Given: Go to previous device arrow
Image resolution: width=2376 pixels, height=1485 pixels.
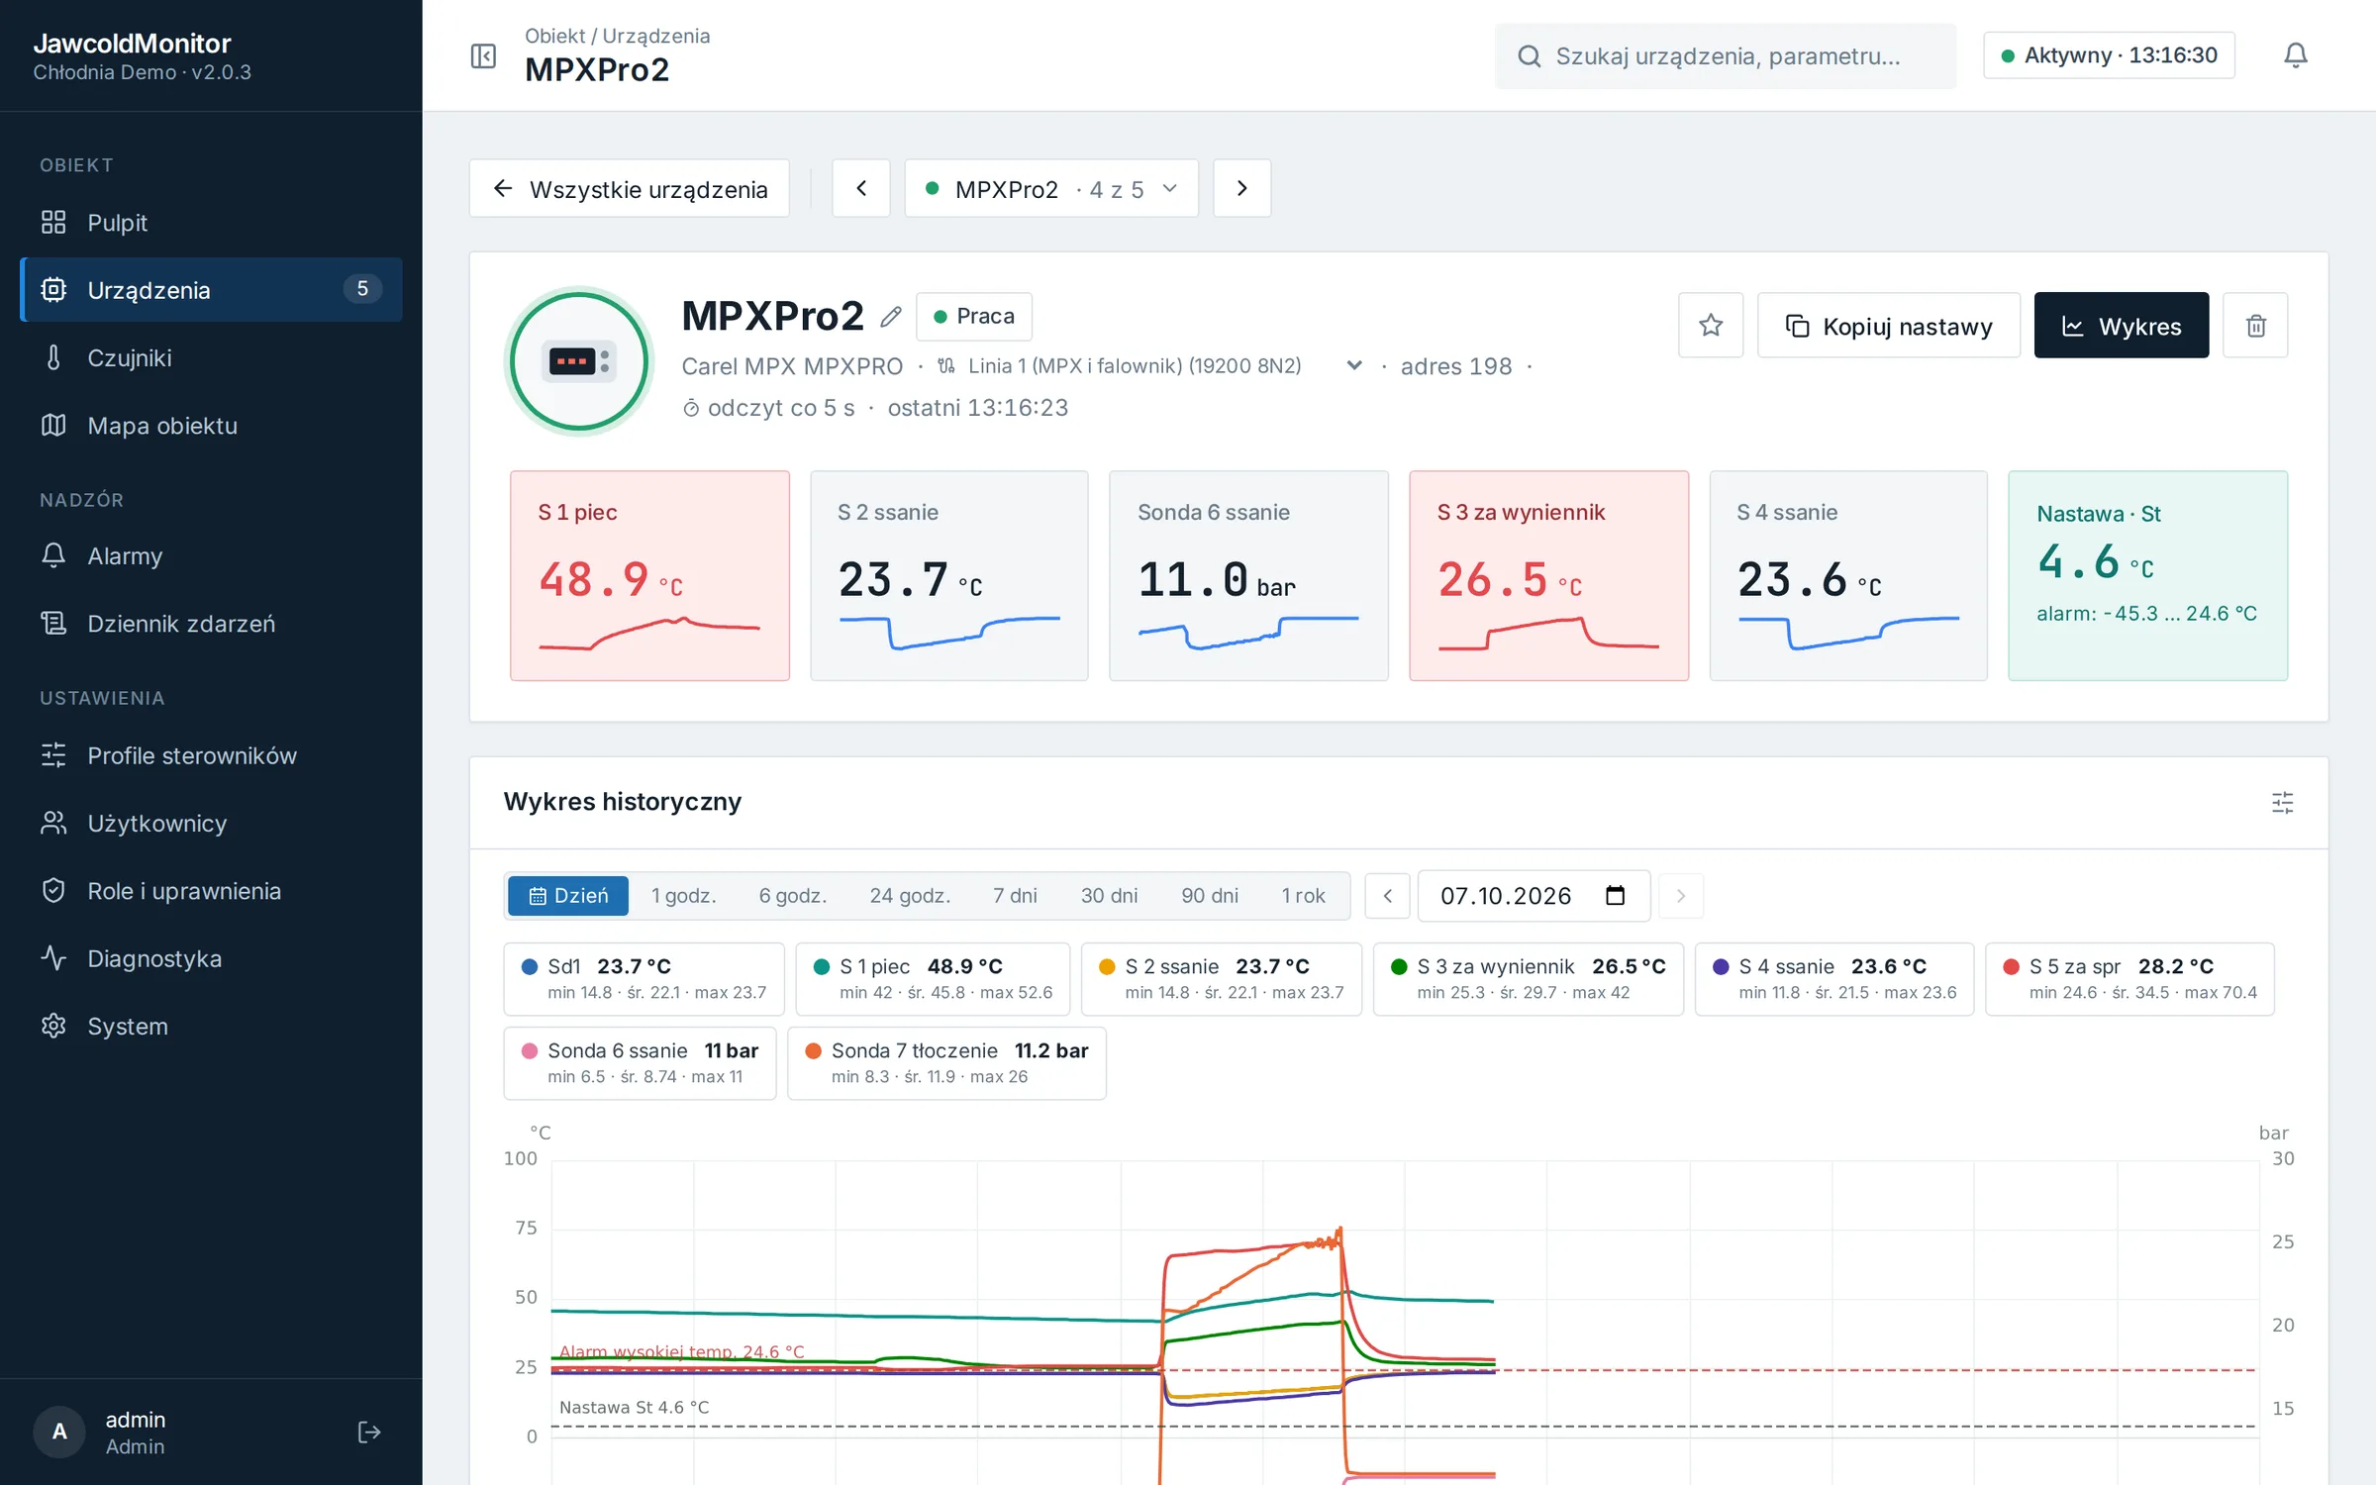Looking at the screenshot, I should point(861,188).
